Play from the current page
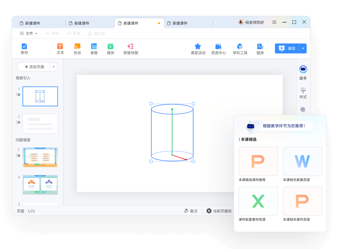This screenshot has width=343, height=249. pos(219,211)
